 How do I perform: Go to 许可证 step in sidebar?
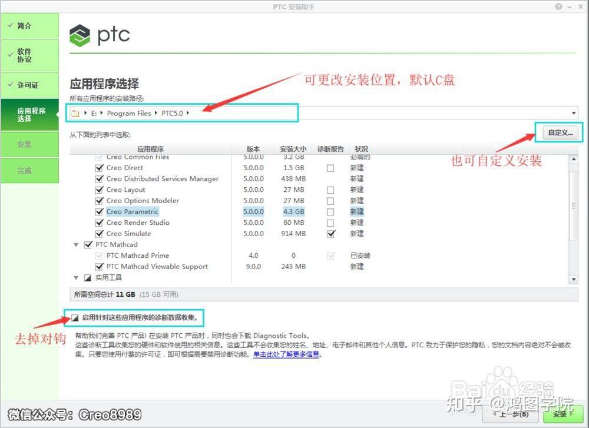29,85
